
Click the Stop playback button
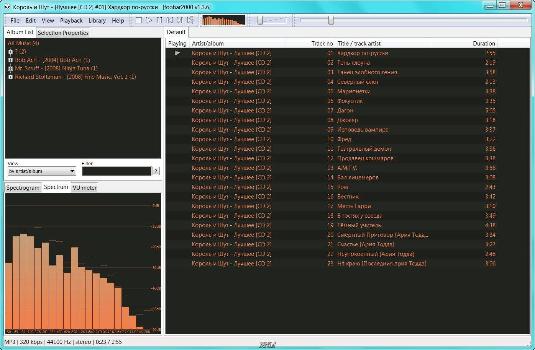point(139,20)
